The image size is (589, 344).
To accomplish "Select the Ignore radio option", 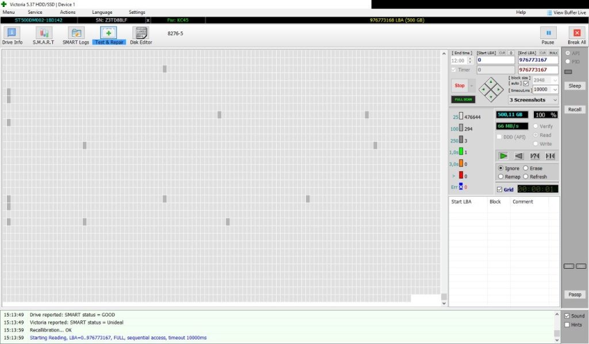I will pyautogui.click(x=501, y=168).
